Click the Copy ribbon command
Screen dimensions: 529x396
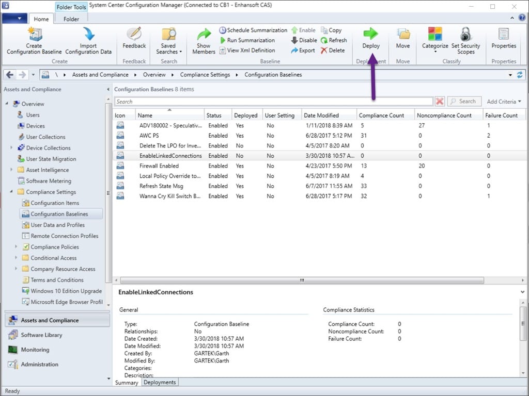tap(331, 30)
